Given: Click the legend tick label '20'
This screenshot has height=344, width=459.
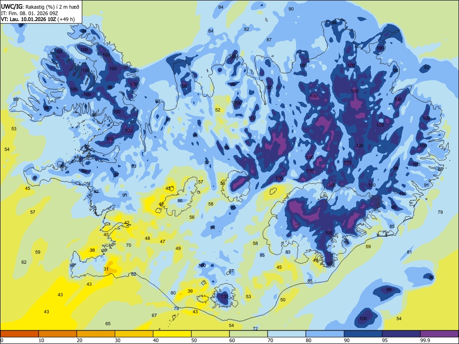Looking at the screenshot, I should click(79, 340).
